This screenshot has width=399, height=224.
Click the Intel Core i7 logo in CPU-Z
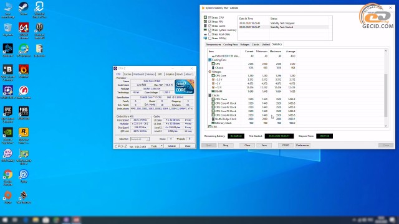coord(185,86)
